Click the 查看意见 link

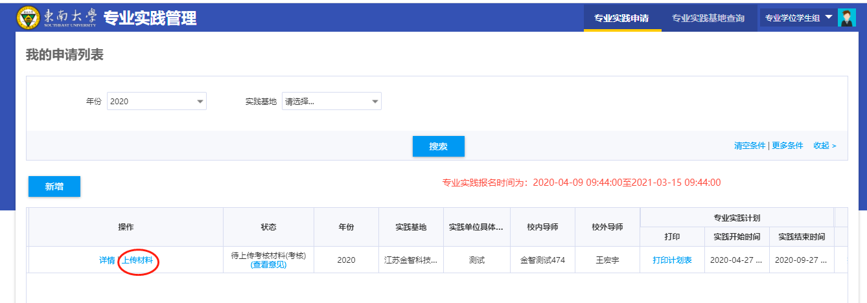[x=268, y=265]
